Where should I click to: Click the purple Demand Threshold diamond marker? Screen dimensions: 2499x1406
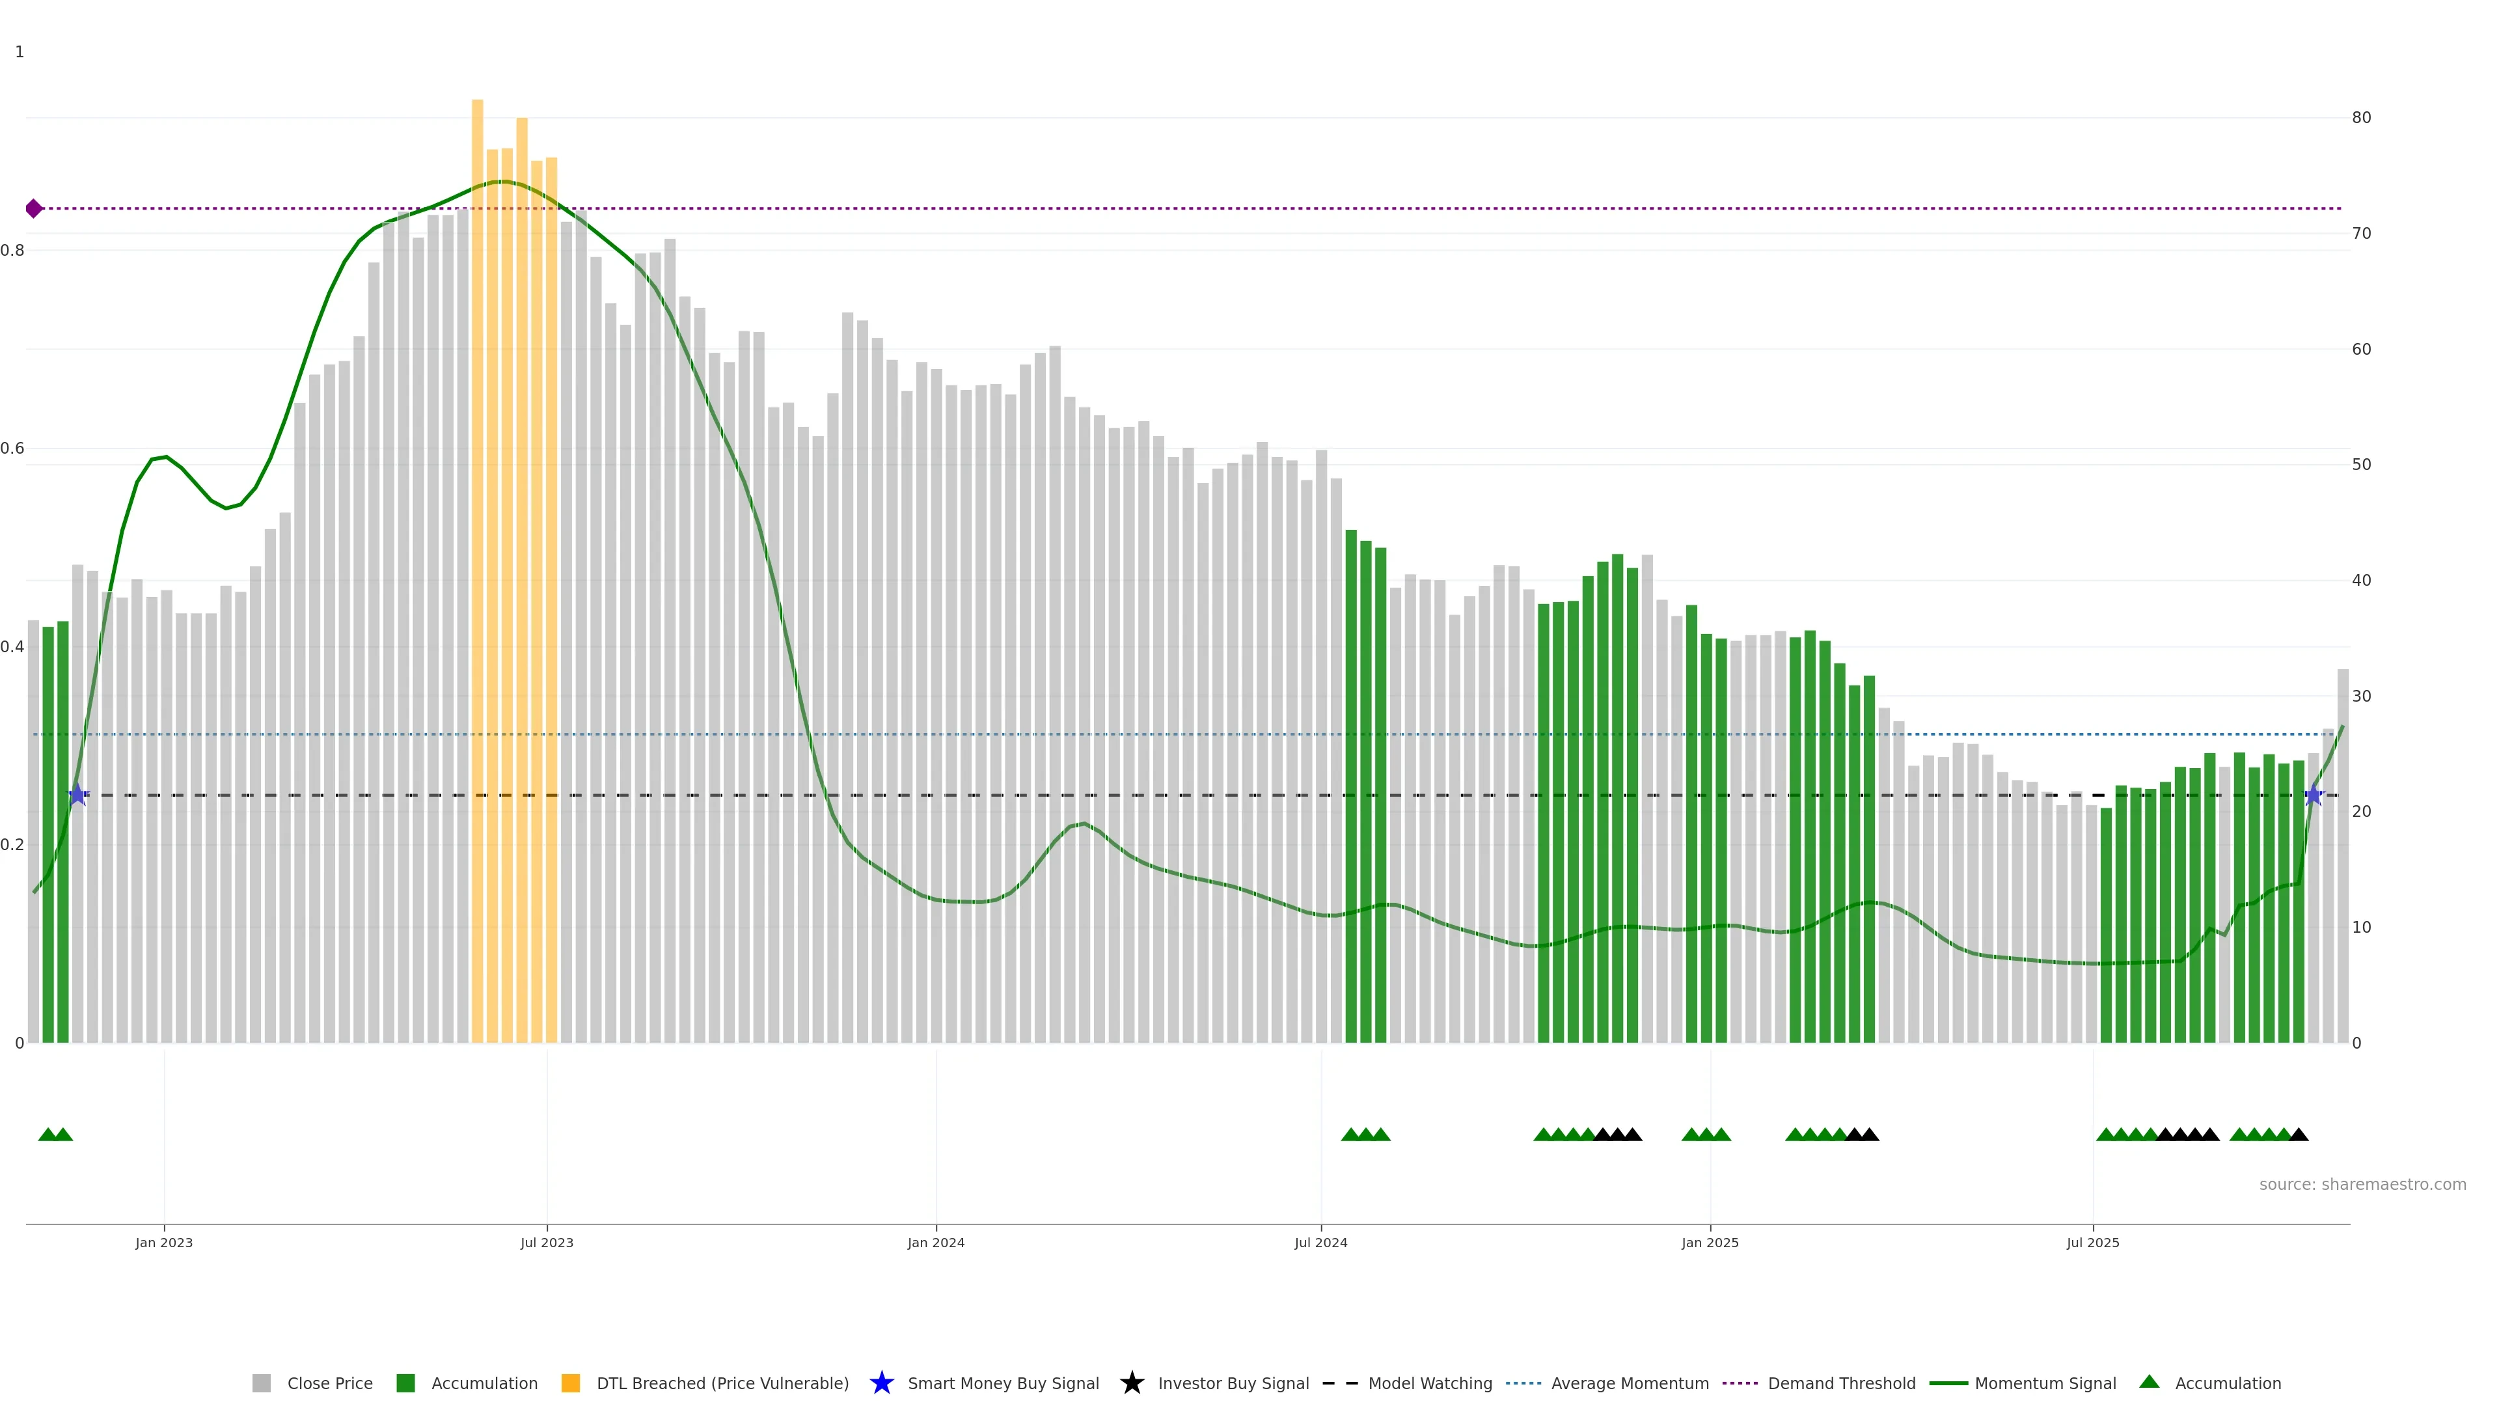click(34, 208)
